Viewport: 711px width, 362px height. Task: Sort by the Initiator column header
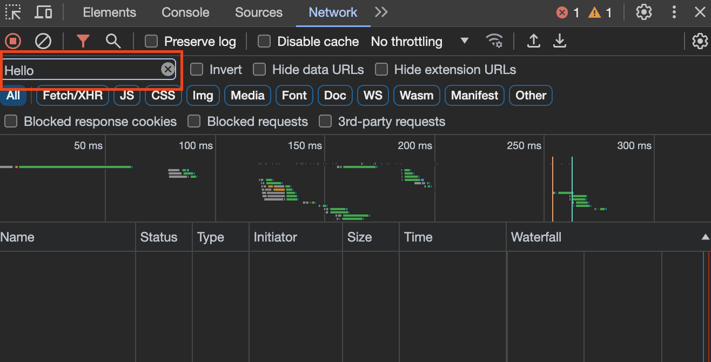click(296, 237)
